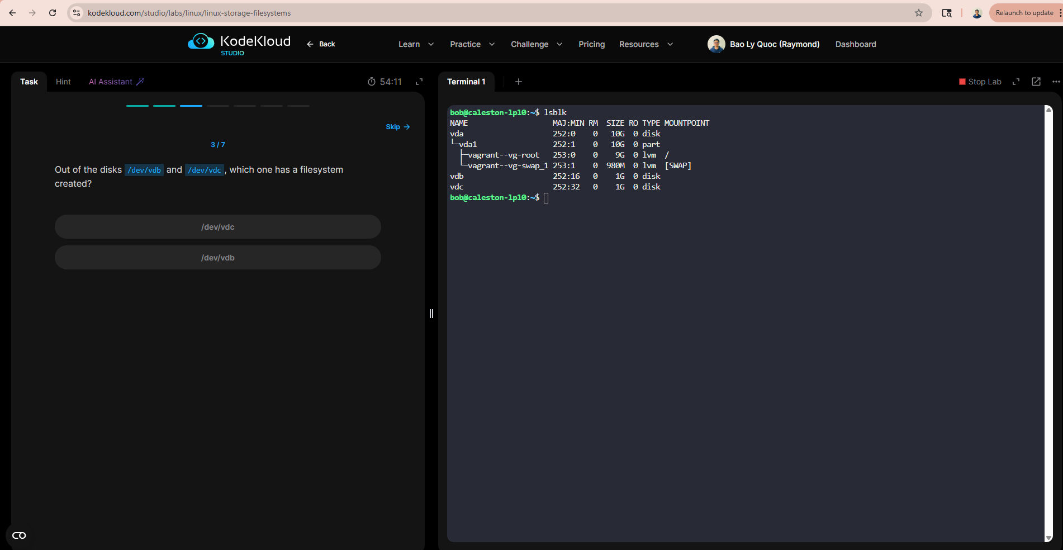This screenshot has width=1063, height=550.
Task: Expand the Learn dropdown menu
Action: tap(416, 44)
